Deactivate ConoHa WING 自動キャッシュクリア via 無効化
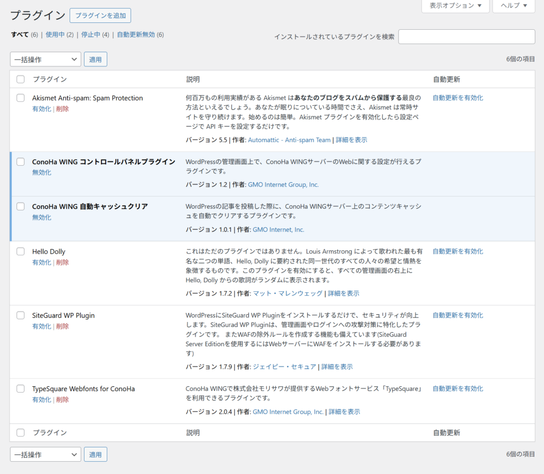 tap(41, 217)
